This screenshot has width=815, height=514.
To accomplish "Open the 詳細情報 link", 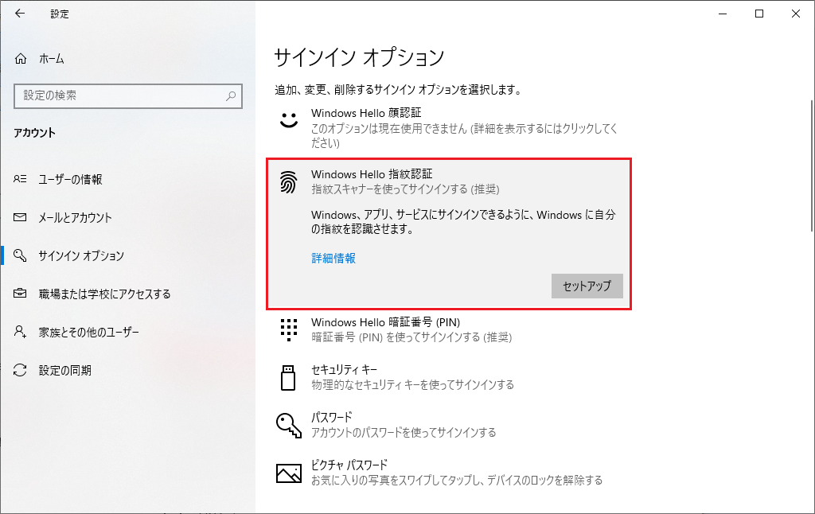I will [x=333, y=259].
